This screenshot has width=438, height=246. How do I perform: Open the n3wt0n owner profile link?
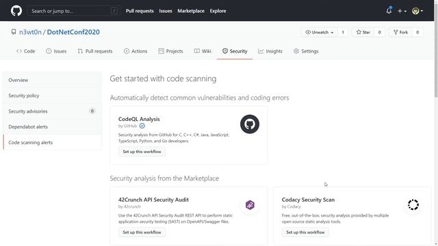[x=30, y=32]
